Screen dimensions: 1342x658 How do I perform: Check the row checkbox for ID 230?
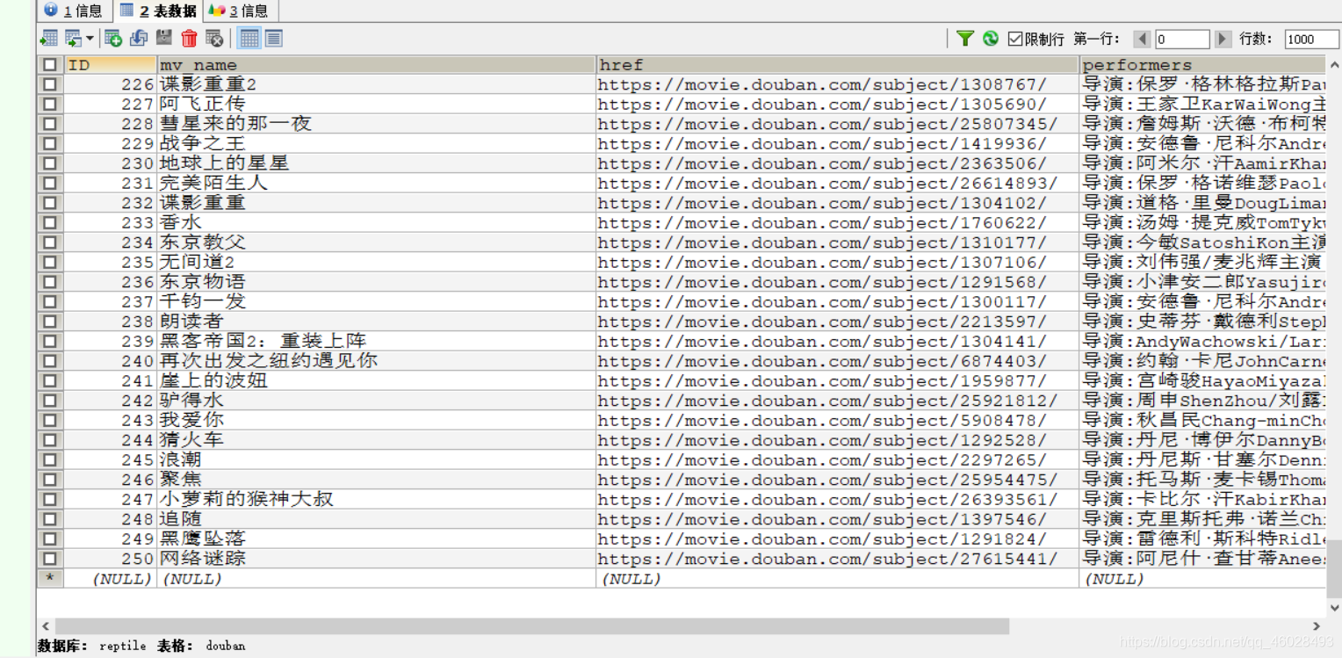50,163
